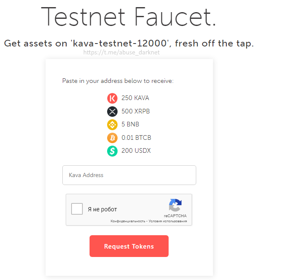Click the "5 BNB" amount label

coord(130,124)
